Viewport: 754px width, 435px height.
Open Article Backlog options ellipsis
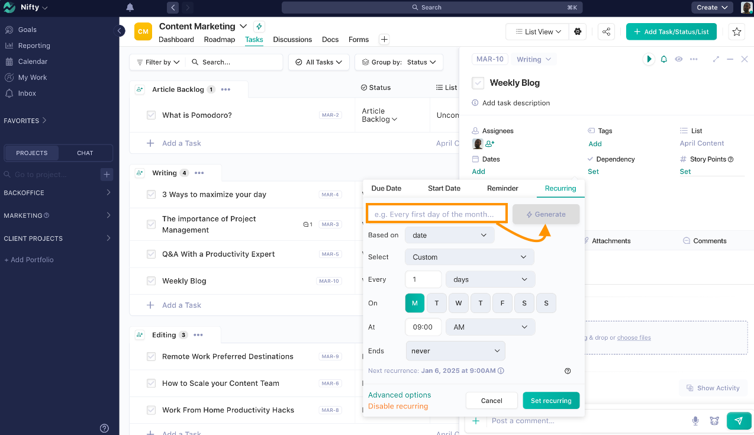point(225,89)
